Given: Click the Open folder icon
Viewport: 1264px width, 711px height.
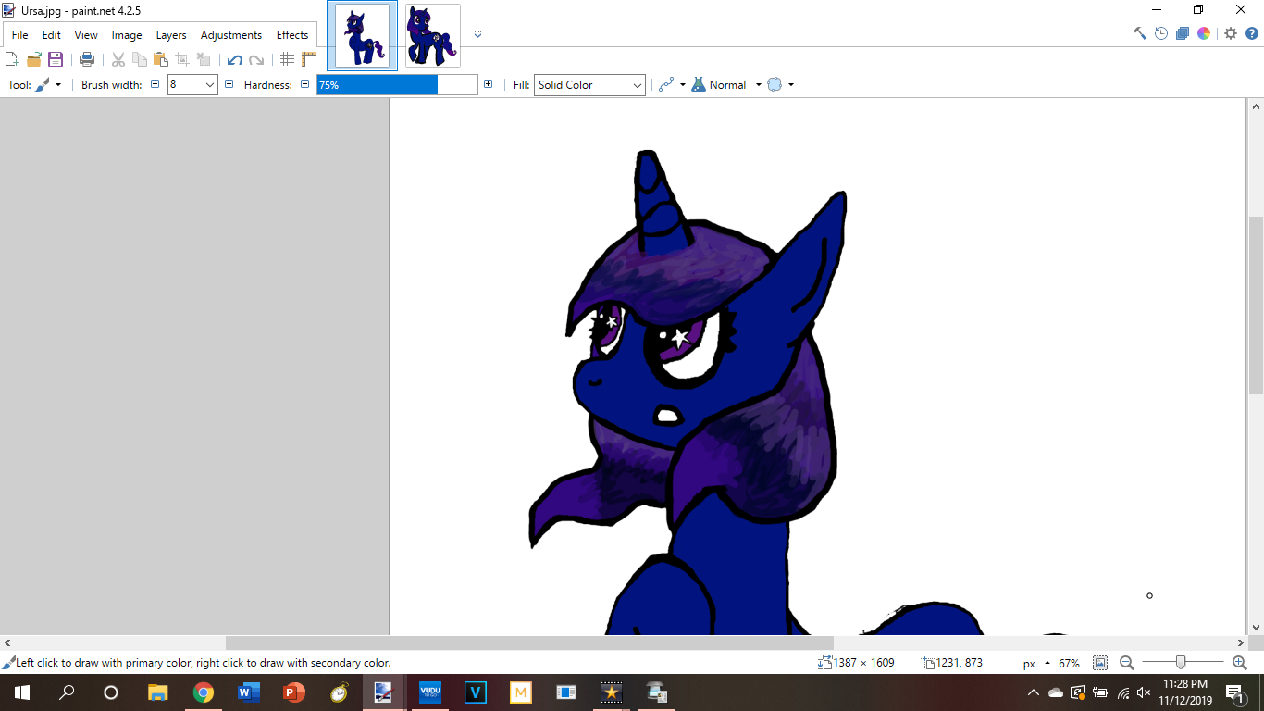Looking at the screenshot, I should pos(34,59).
